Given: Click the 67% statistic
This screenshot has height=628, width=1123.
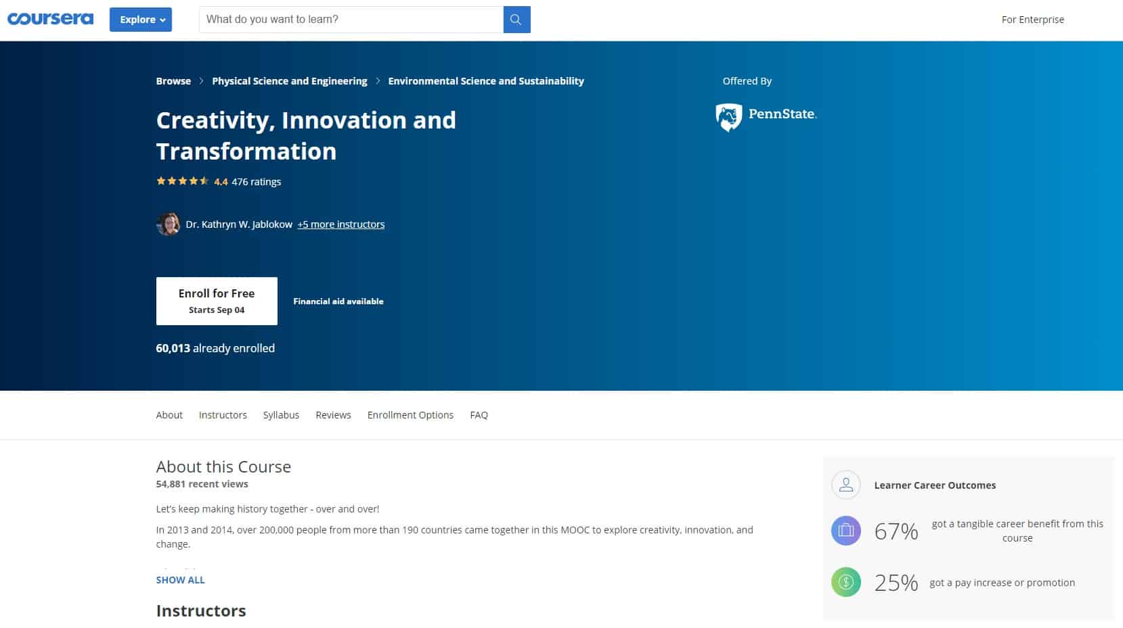Looking at the screenshot, I should (x=896, y=531).
